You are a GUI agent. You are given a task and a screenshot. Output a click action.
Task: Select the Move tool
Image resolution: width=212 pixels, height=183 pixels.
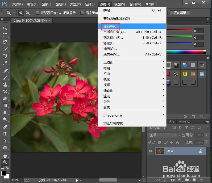5,28
